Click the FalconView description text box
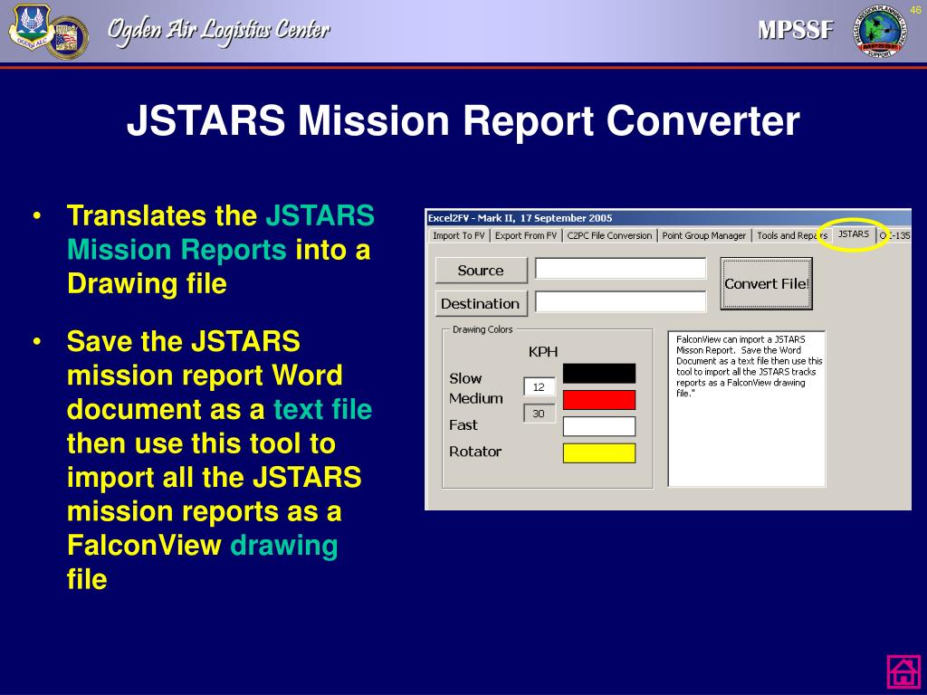 [747, 409]
